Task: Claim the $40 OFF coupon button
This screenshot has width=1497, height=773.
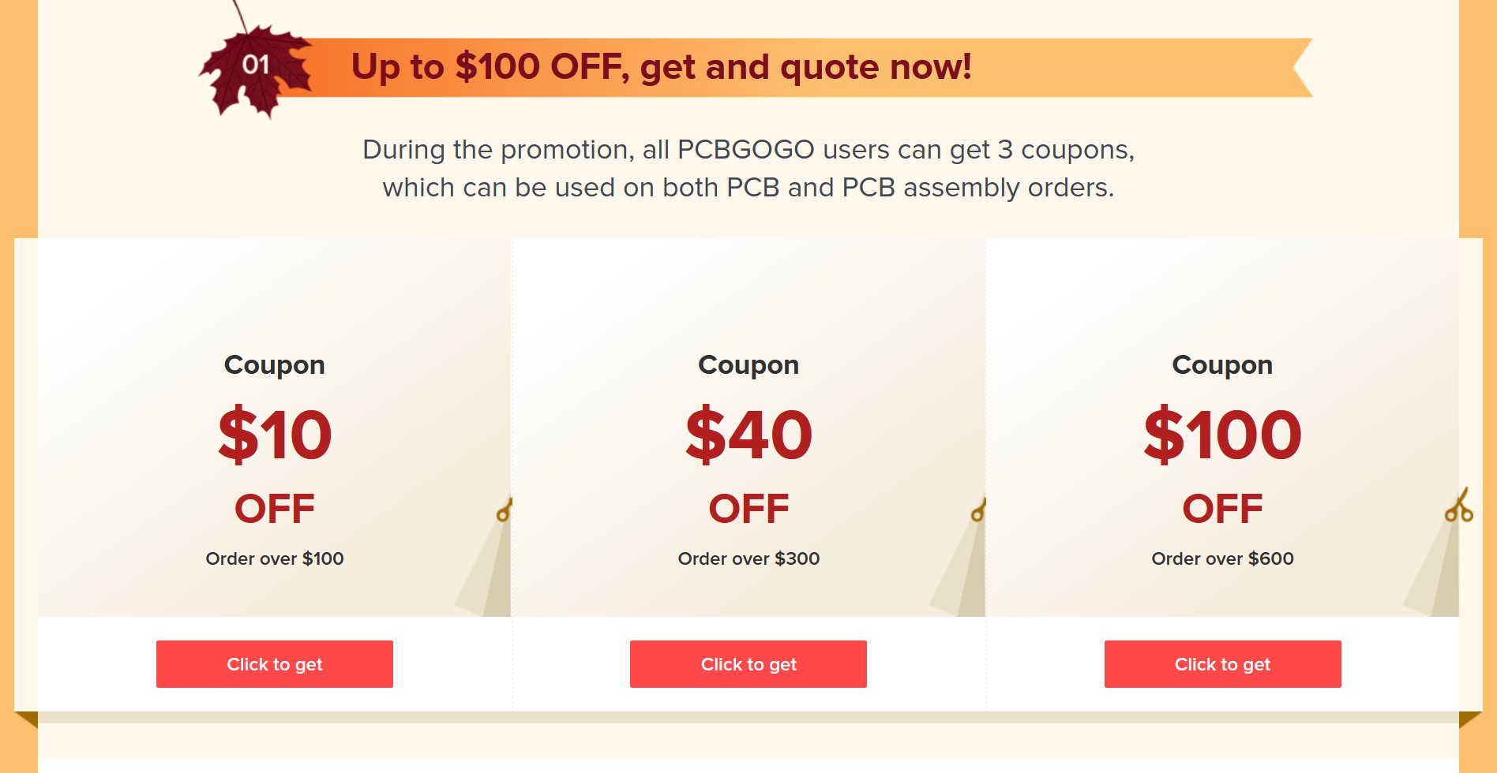Action: point(748,664)
